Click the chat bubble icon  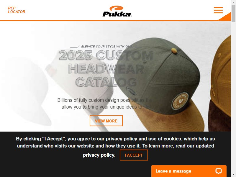click(x=218, y=171)
